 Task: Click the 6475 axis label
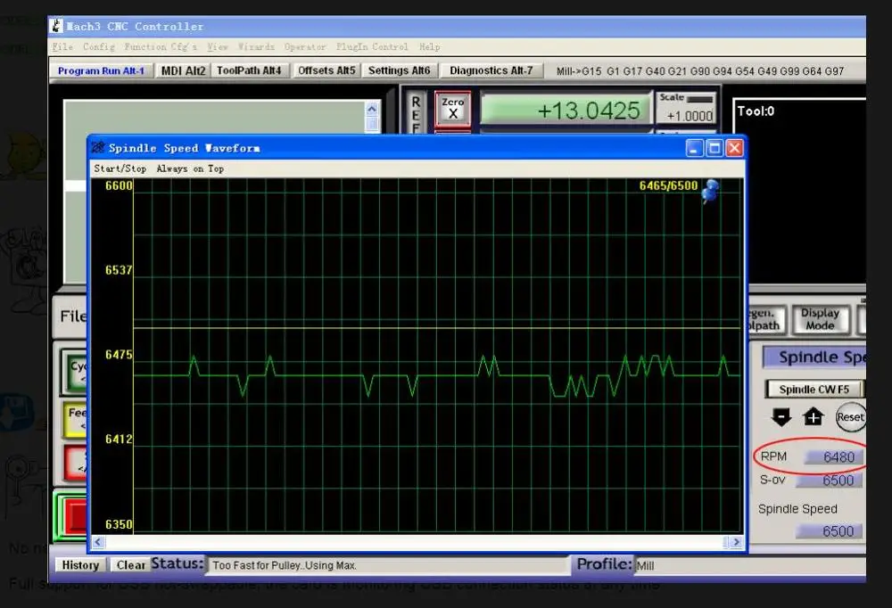pos(119,354)
